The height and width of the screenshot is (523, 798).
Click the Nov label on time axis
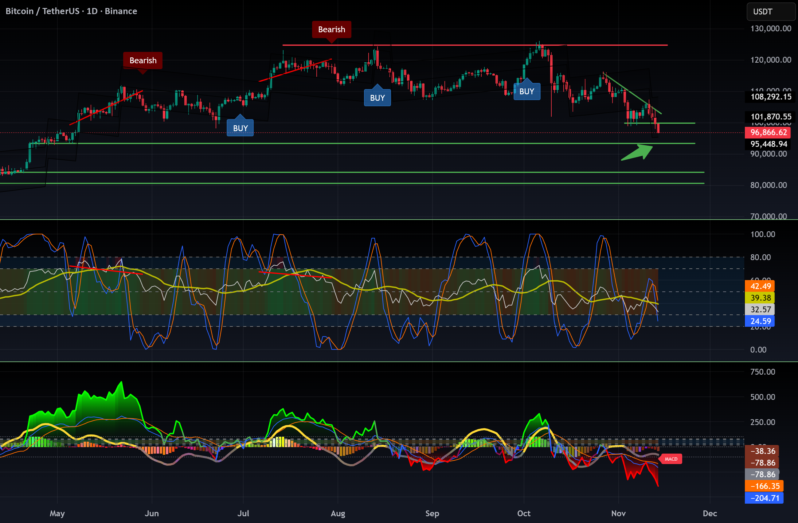point(618,513)
